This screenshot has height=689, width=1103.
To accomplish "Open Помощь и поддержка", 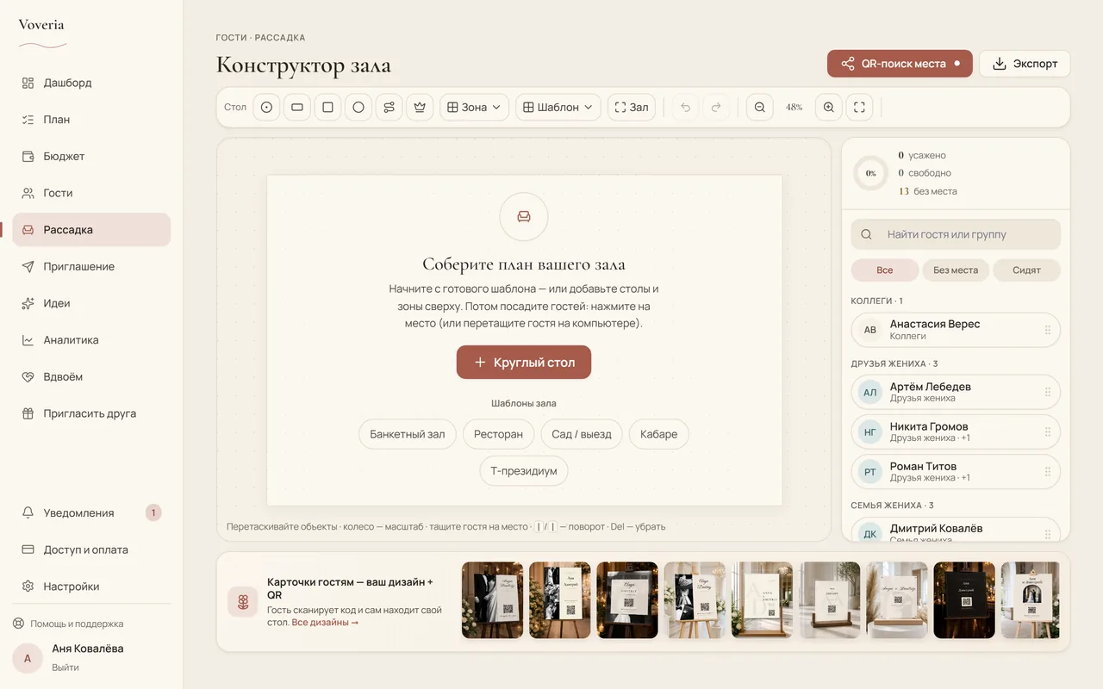I will 68,624.
